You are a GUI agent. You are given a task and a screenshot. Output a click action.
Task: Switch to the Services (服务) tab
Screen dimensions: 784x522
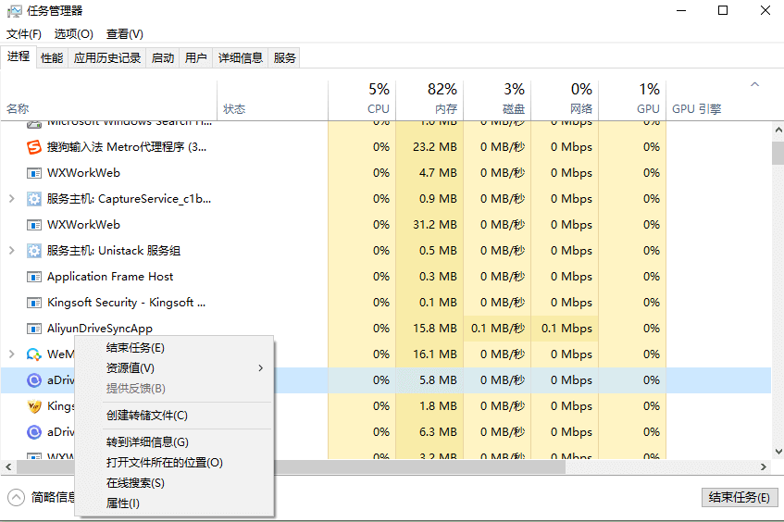tap(284, 58)
